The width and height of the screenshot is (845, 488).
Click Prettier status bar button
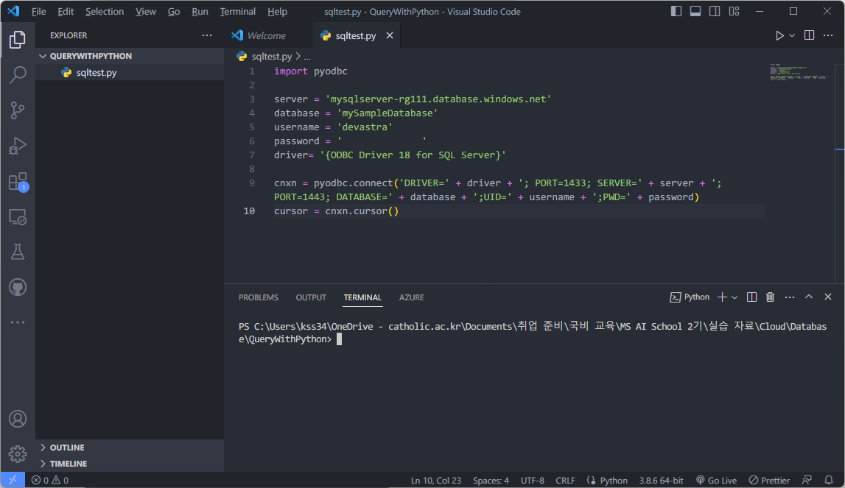pos(769,481)
